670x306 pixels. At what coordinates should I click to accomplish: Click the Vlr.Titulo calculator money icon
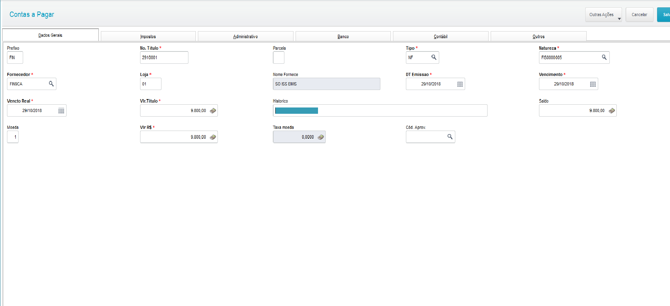[213, 111]
